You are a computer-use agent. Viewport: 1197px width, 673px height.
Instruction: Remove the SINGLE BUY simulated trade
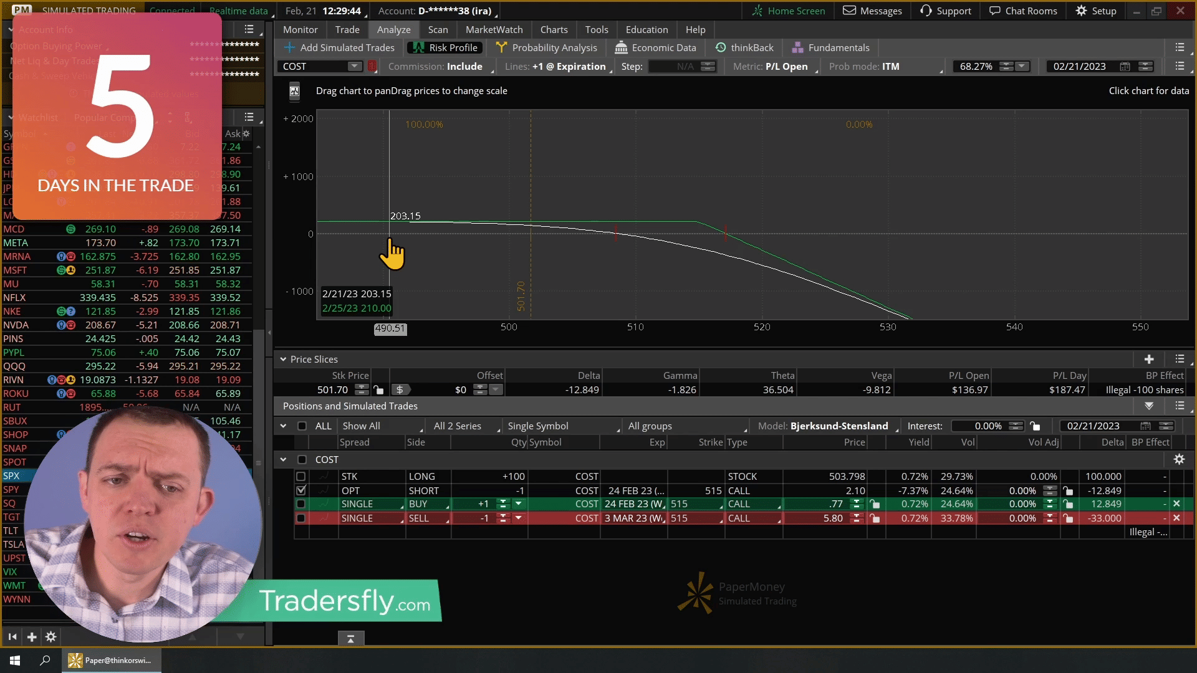[x=1176, y=504]
